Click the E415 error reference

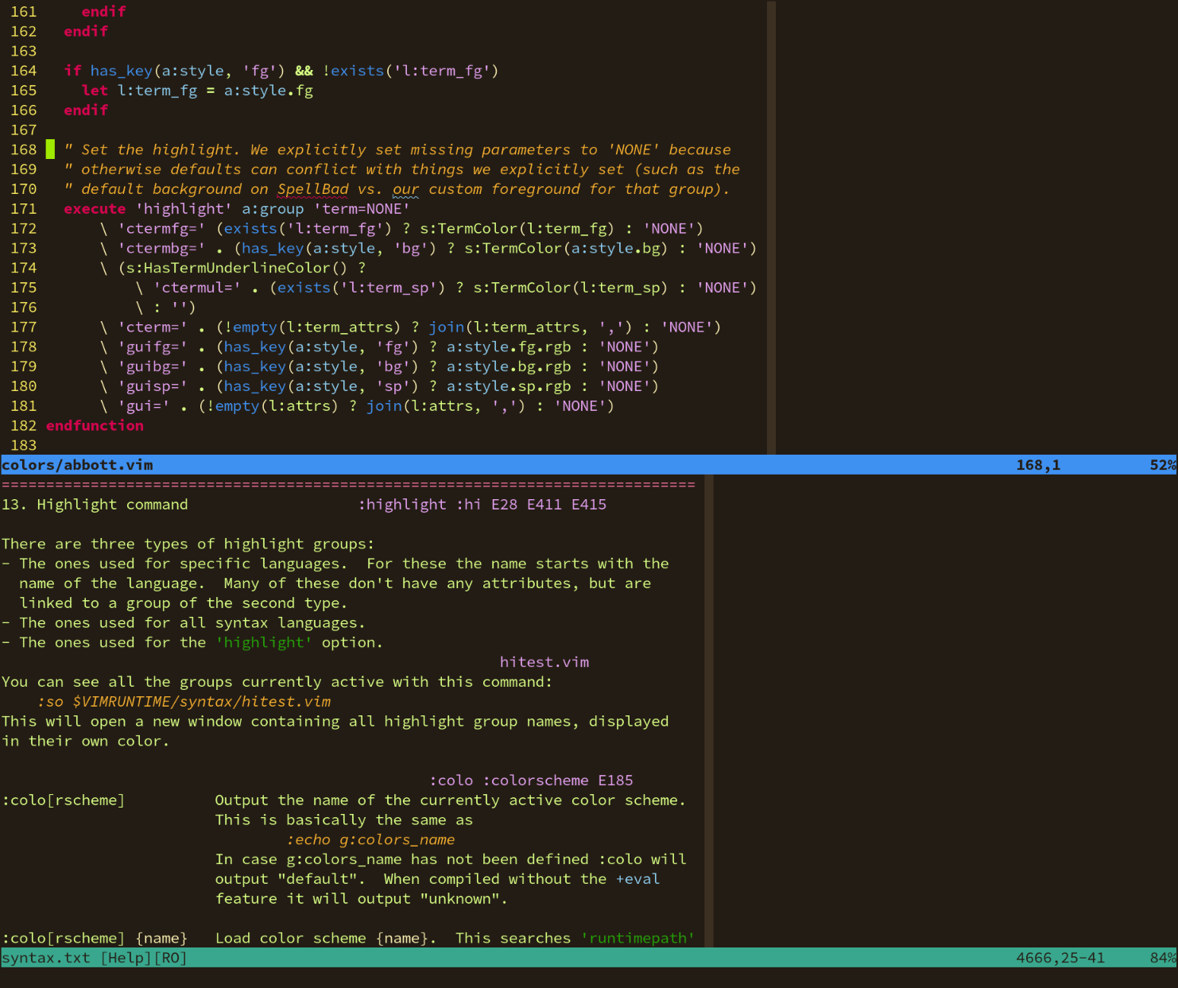[588, 504]
